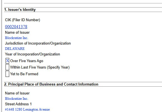Click the Issuer's Identity section heading
This screenshot has height=112, width=162.
[x=20, y=10]
